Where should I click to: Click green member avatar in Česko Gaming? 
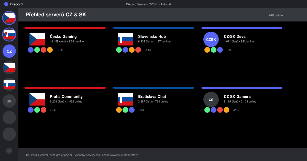coord(37,50)
